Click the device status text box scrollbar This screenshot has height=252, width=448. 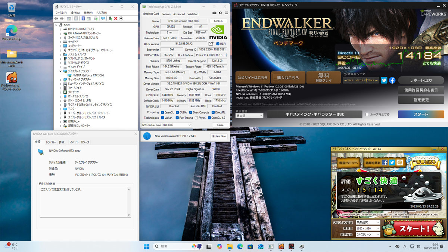click(129, 202)
